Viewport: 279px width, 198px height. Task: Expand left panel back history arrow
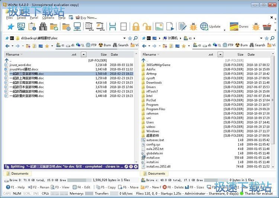tap(12, 46)
